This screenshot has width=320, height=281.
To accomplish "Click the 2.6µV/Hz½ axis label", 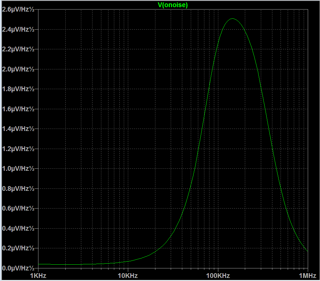I will tap(18, 10).
